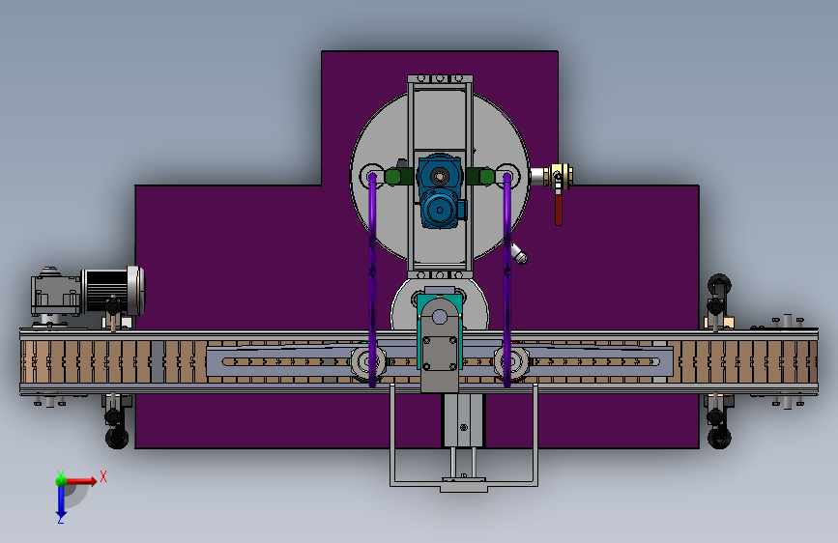
Task: Select the upper-right black caster wheel
Action: (718, 284)
